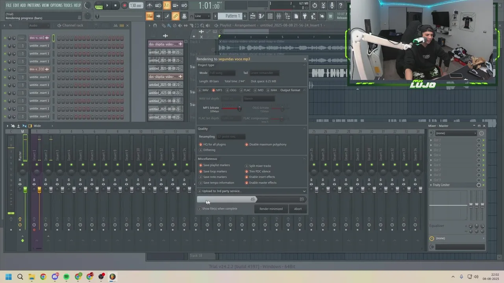Select the WAV output format
Viewport: 504px width, 283px height.
tap(203, 90)
